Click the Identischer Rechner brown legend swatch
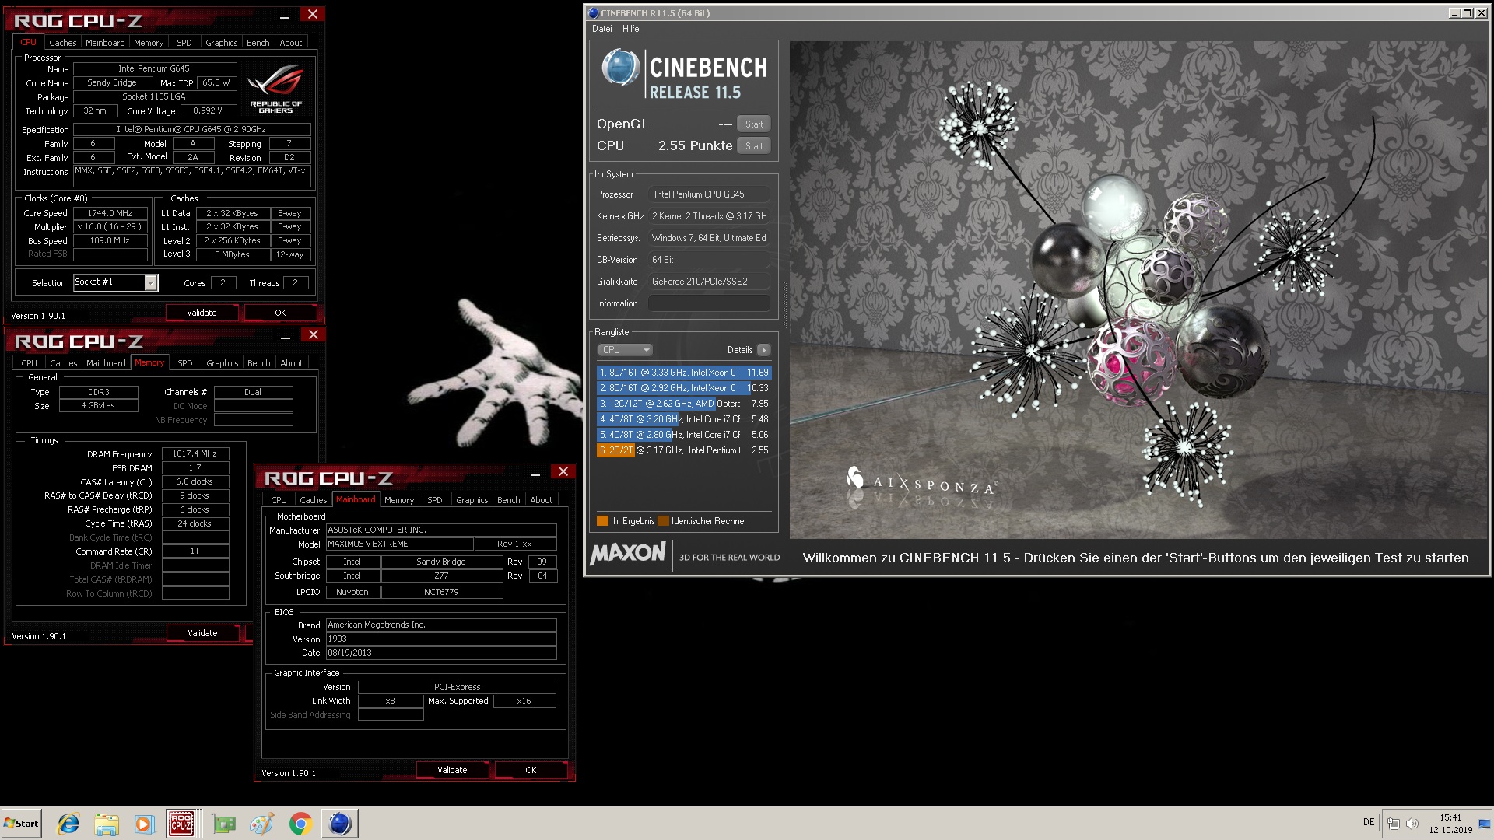Screen dimensions: 1494x840 663,521
